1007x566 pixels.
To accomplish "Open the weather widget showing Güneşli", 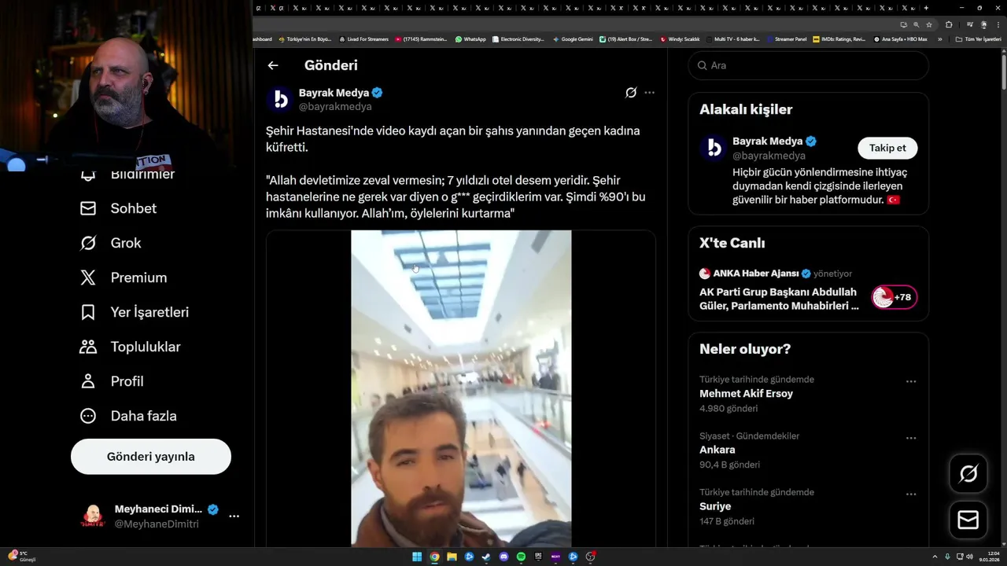I will tap(22, 556).
